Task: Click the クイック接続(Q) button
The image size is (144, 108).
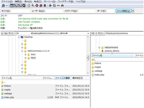Action: point(123,11)
